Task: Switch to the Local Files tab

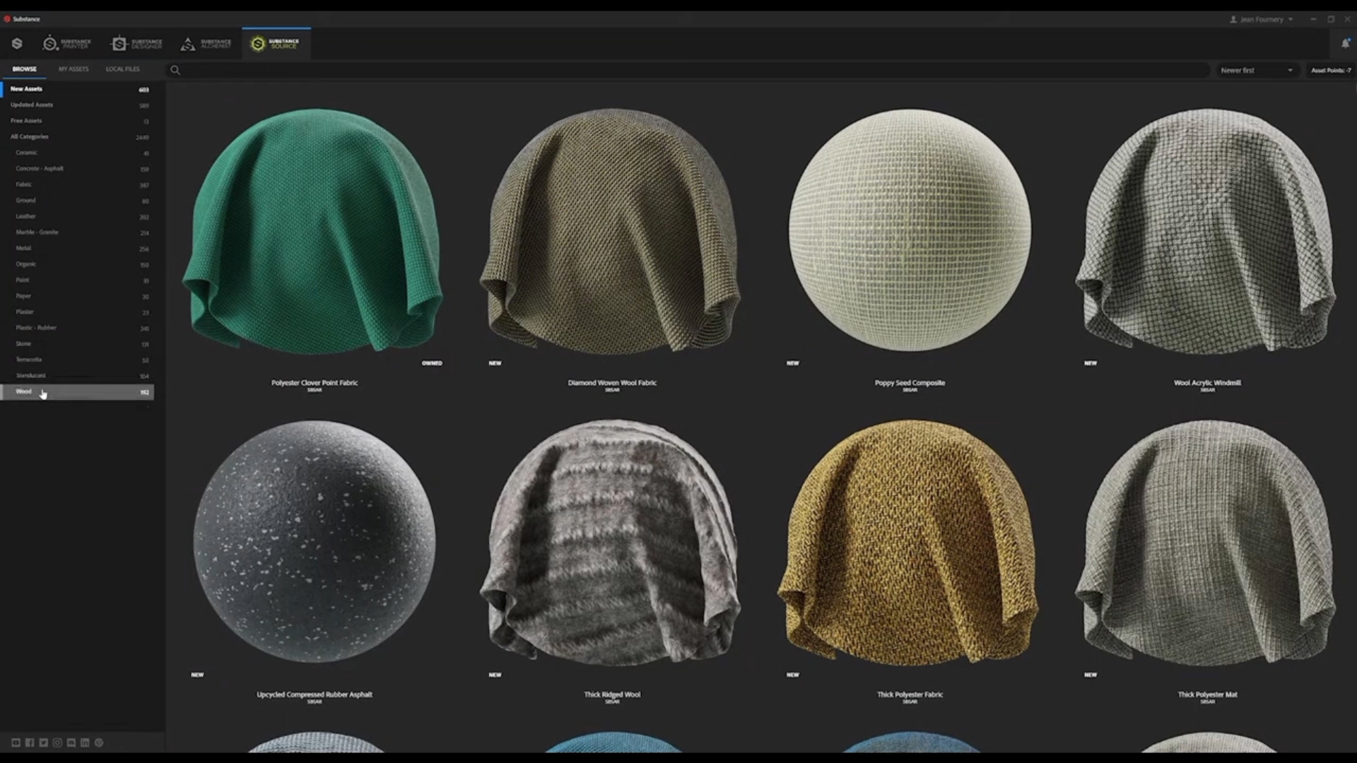Action: pos(122,69)
